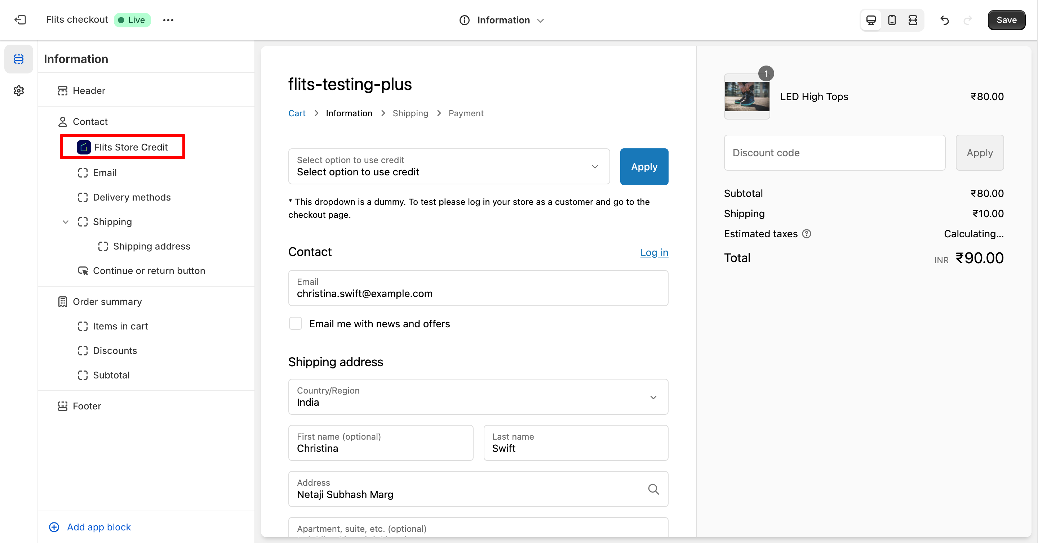Open the Country/Region dropdown
1038x543 pixels.
[478, 397]
